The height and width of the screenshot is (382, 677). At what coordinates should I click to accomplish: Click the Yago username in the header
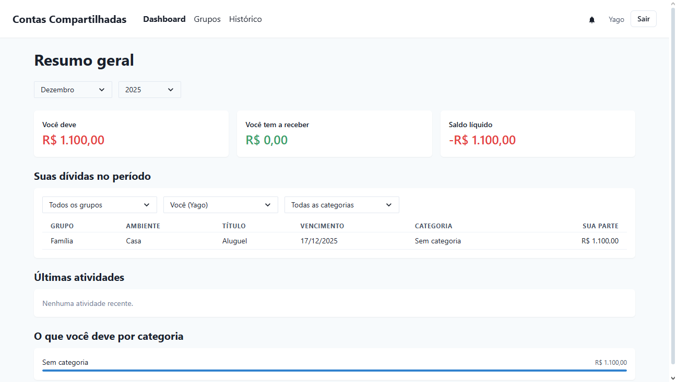coord(616,19)
